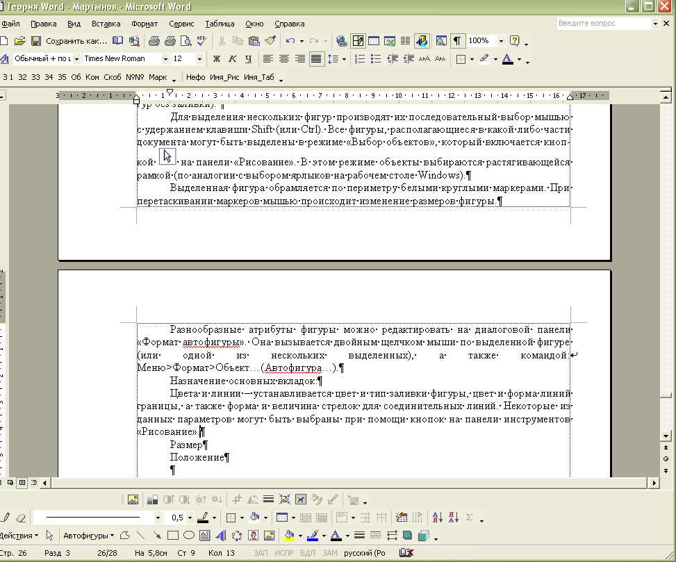Screen dimensions: 676x562
Task: Align text left
Action: (267, 58)
